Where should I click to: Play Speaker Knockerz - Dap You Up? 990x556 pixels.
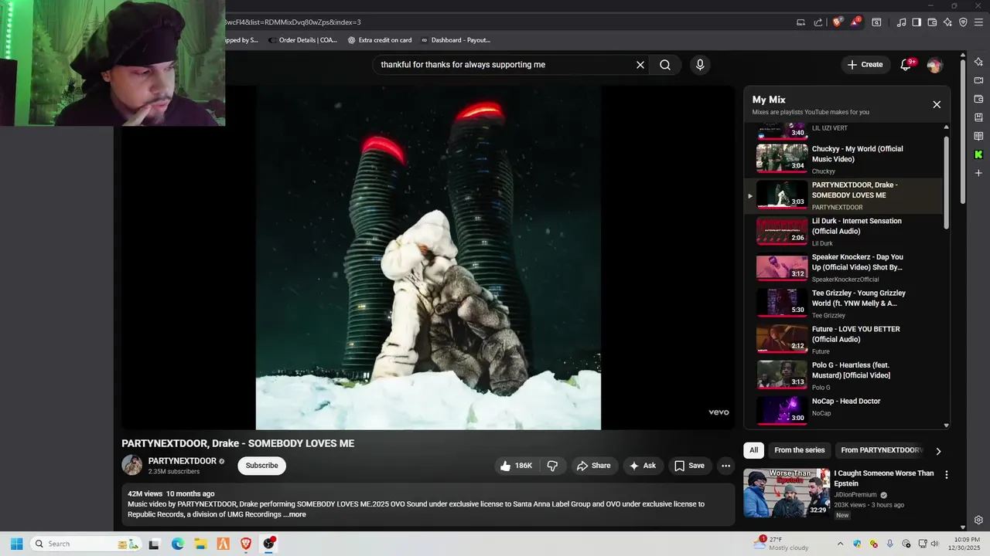(843, 267)
